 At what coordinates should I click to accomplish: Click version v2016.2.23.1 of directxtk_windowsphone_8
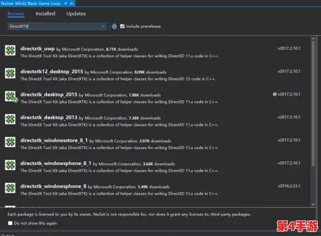(289, 186)
